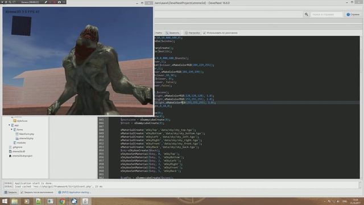
Task: Click the debug line 'Application start is done.'
Action: pos(28,183)
